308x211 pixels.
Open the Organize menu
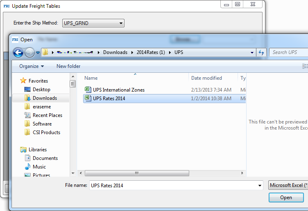click(x=31, y=66)
